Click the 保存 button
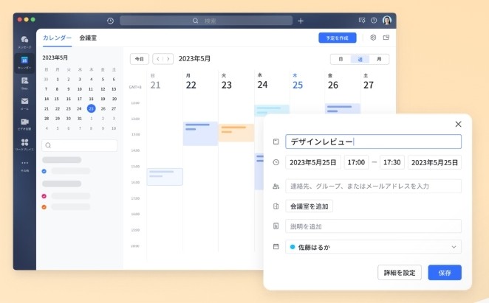This screenshot has height=303, width=489. [445, 273]
